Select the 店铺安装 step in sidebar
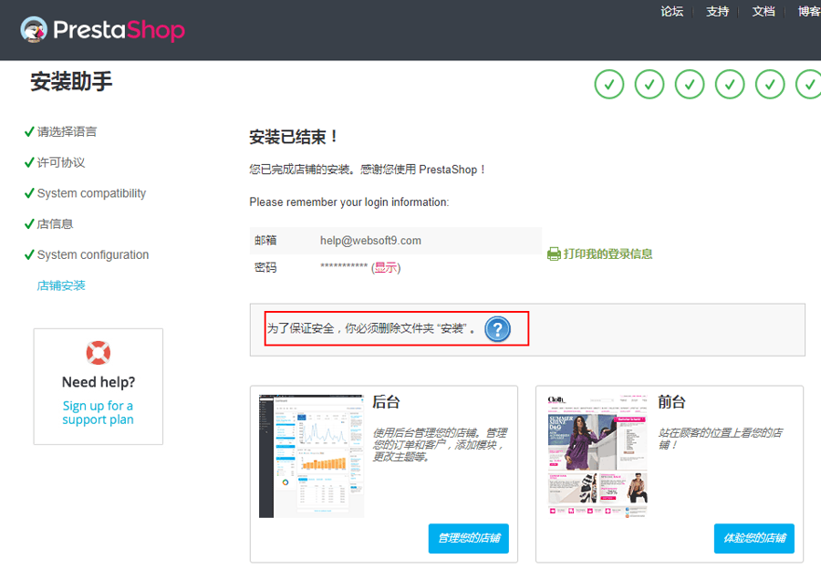821x569 pixels. point(61,285)
